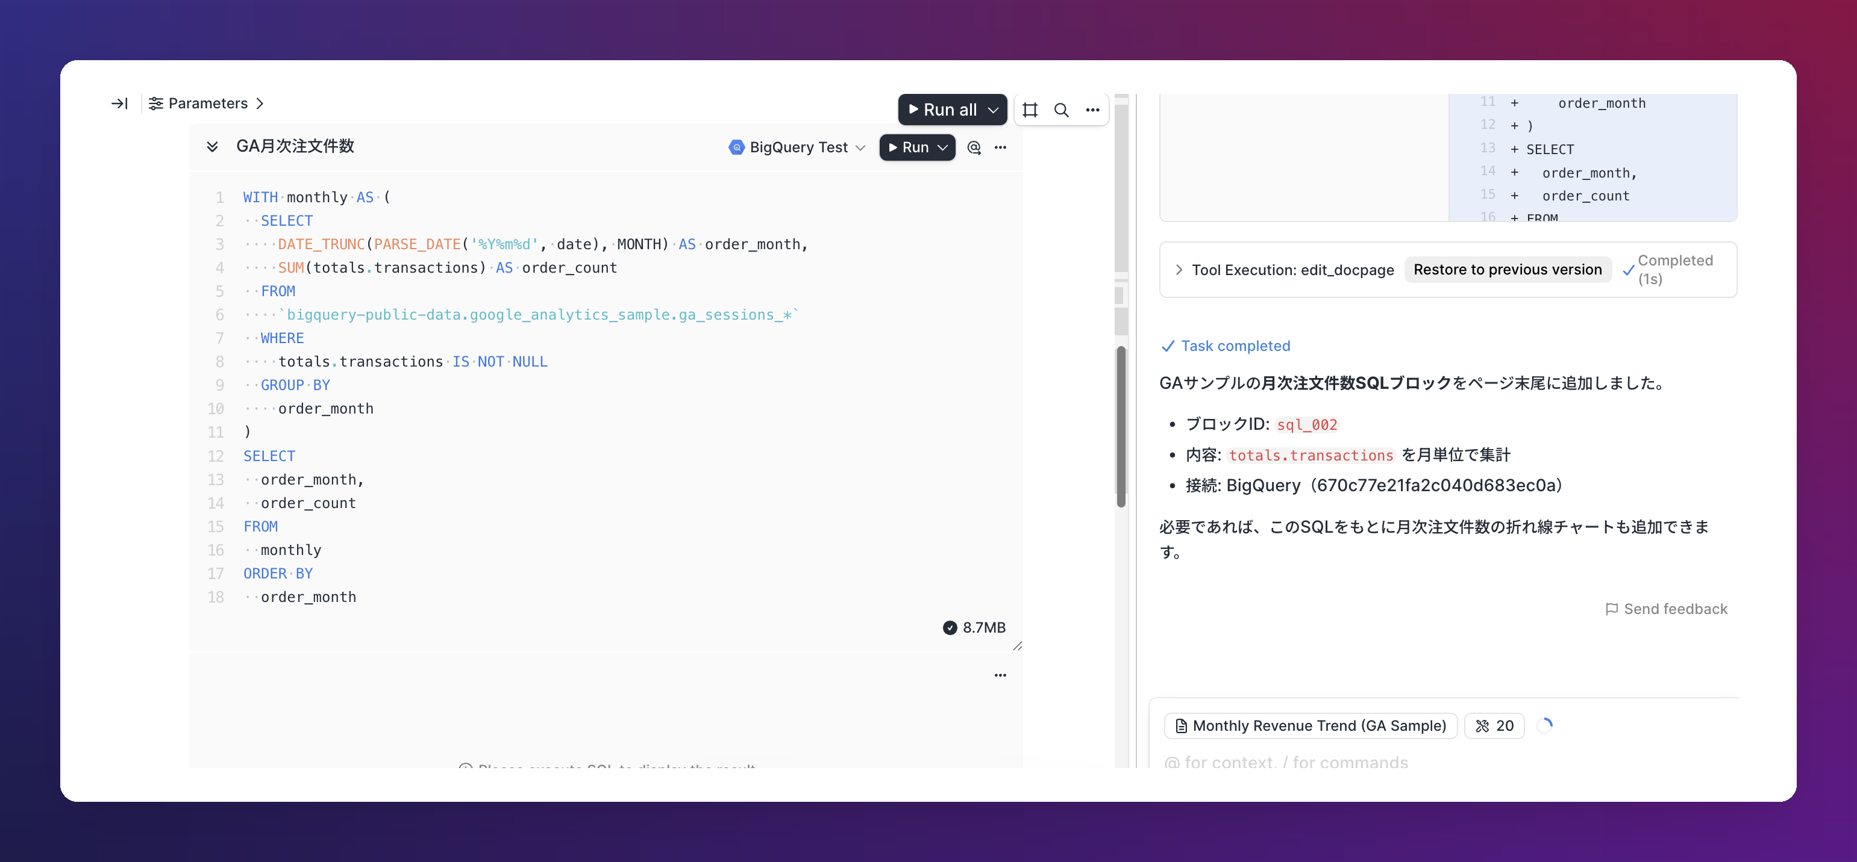
Task: Open result area three-dot menu
Action: (1000, 675)
